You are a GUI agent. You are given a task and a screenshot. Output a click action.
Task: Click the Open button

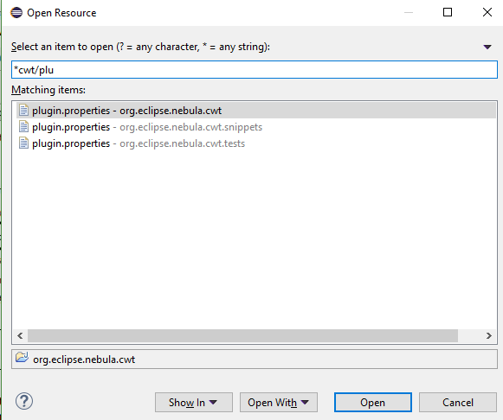[373, 403]
